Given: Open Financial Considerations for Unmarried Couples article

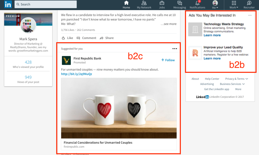Looking at the screenshot, I should tap(98, 142).
